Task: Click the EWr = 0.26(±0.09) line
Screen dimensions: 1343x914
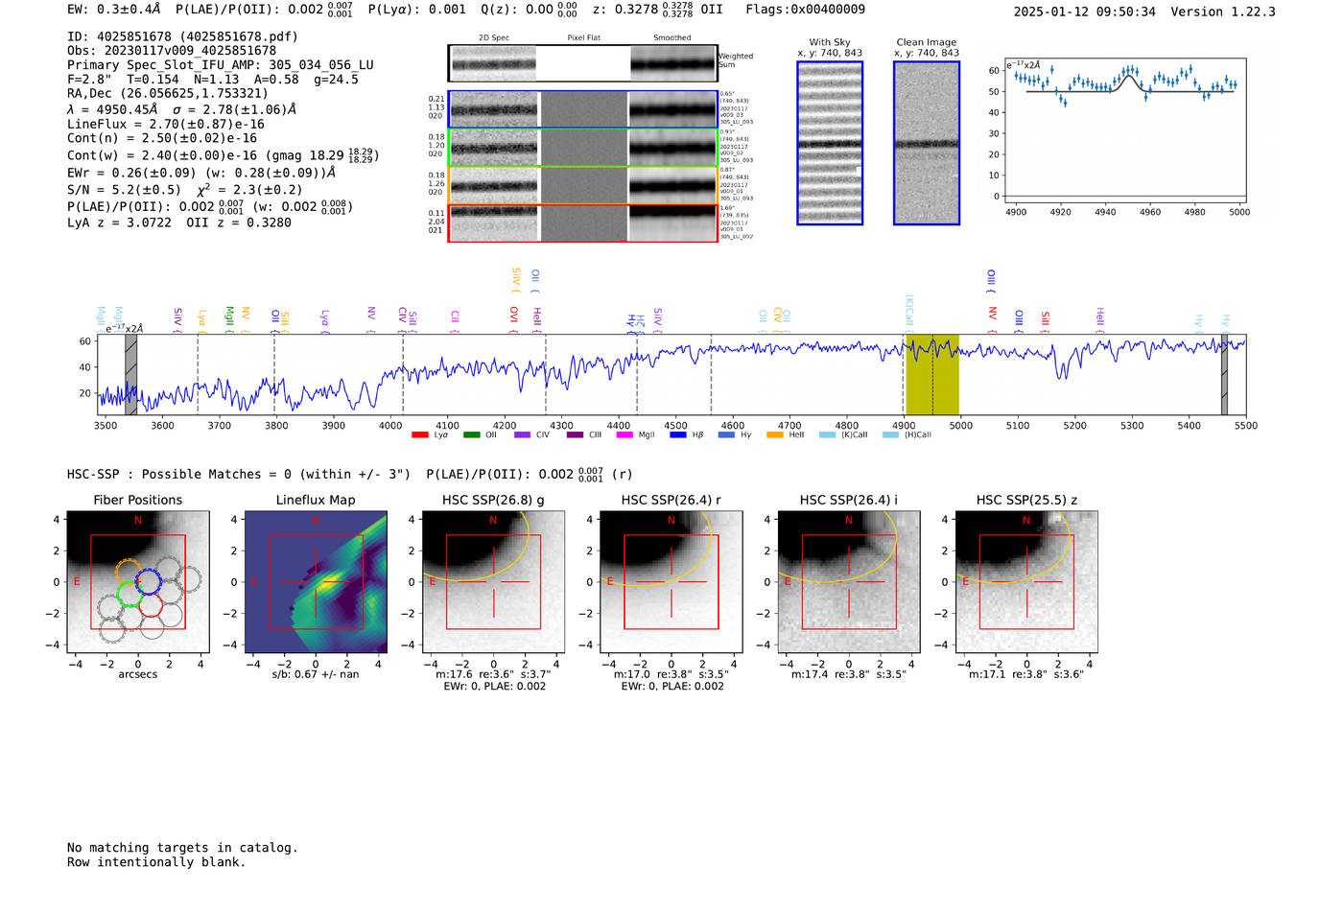Action: [x=201, y=173]
